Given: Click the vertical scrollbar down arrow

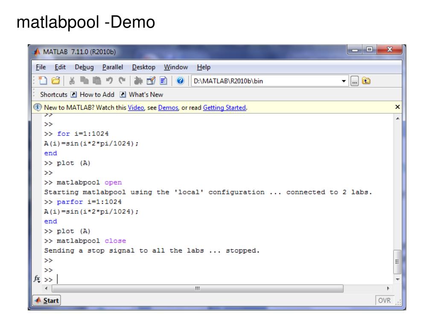Looking at the screenshot, I should [398, 279].
